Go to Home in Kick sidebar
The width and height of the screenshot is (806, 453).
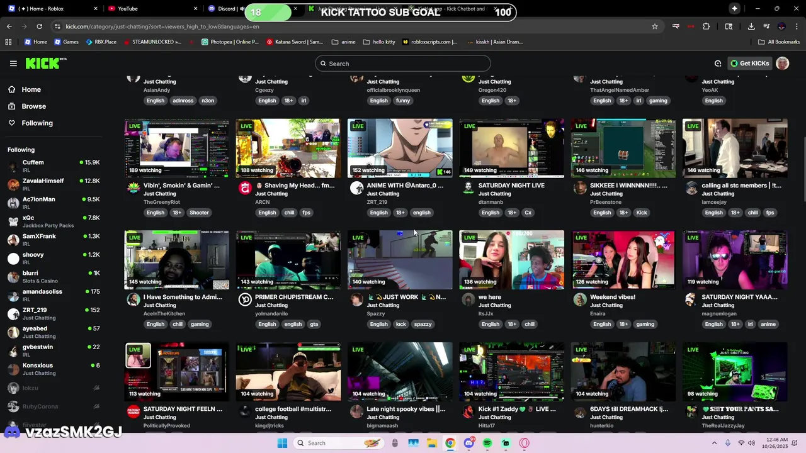click(x=31, y=89)
